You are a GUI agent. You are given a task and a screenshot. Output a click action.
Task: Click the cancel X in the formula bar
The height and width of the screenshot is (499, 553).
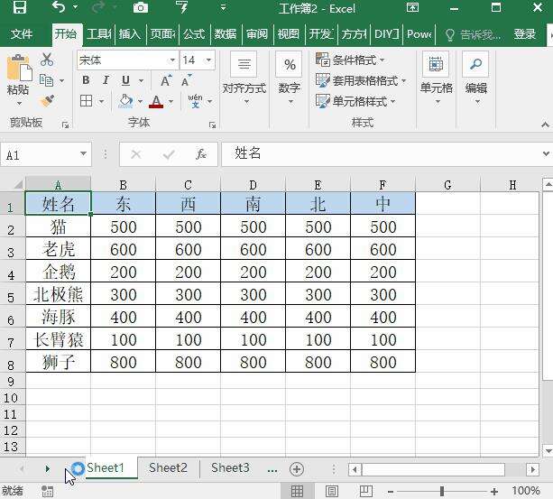[136, 154]
